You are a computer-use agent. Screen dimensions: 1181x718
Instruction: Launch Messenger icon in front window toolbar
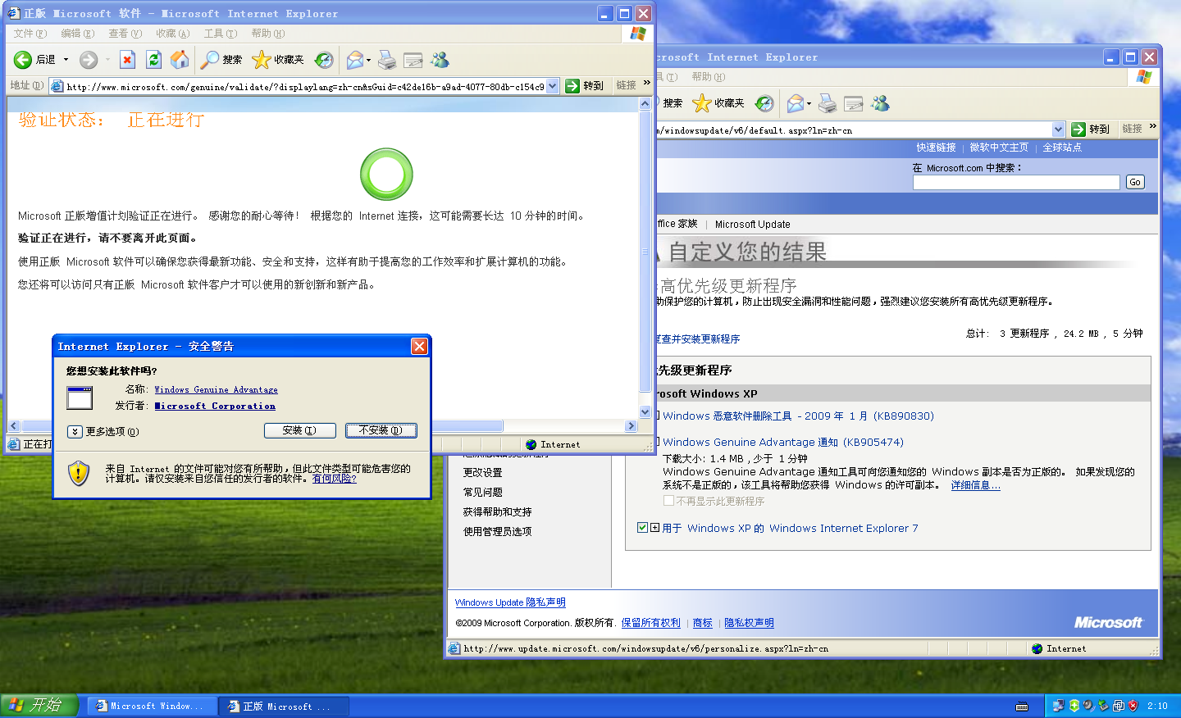(440, 60)
